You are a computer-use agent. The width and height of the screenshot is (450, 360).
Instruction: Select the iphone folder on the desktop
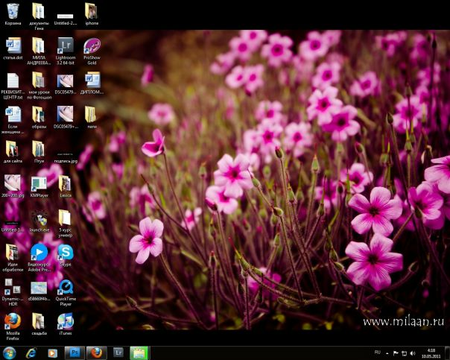click(x=92, y=11)
